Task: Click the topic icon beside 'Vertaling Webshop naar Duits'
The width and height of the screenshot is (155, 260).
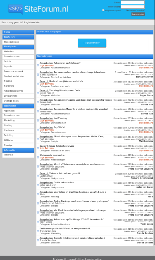Action: click(x=38, y=93)
